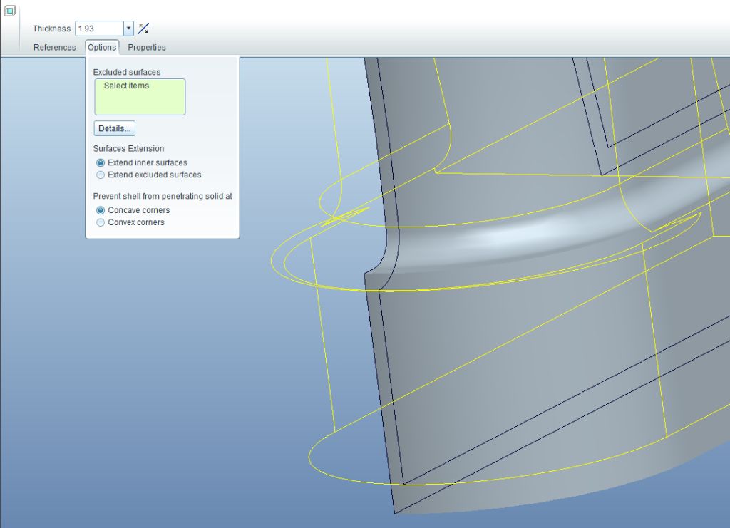Click into the Thickness input field
The width and height of the screenshot is (730, 528).
99,29
